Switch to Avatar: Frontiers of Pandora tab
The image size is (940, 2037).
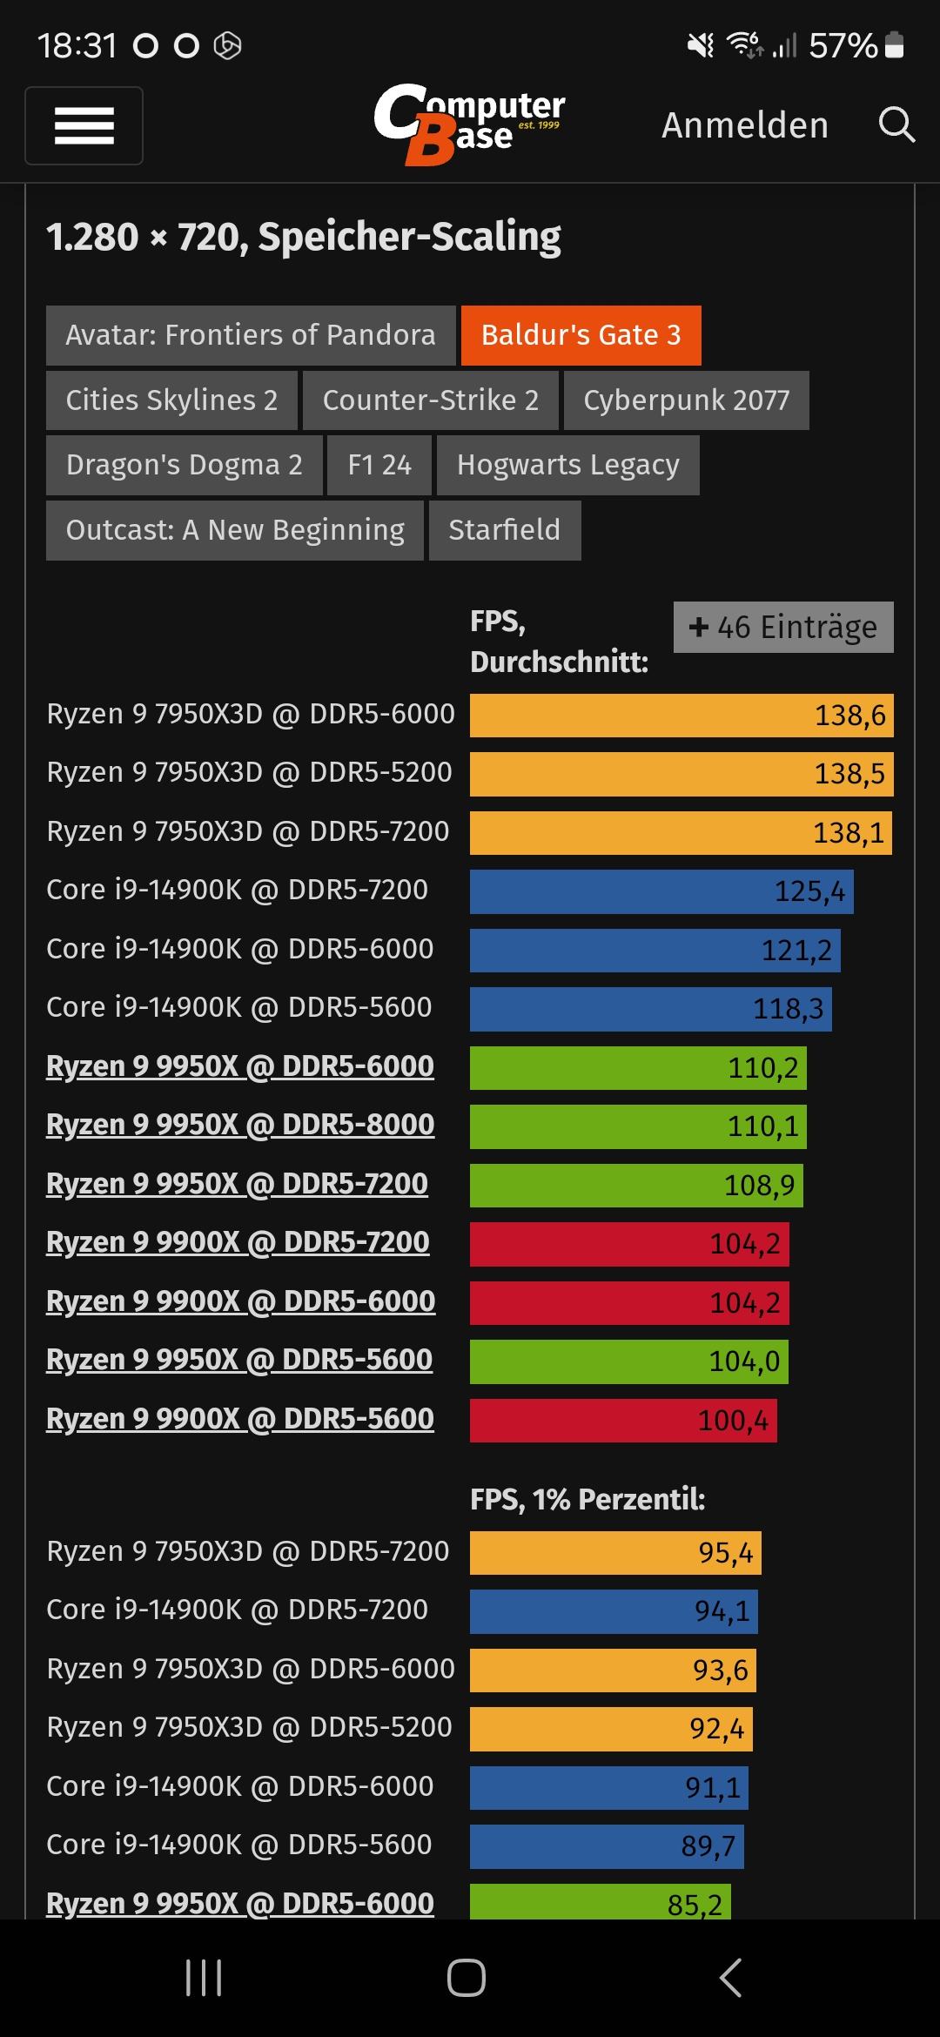(251, 335)
